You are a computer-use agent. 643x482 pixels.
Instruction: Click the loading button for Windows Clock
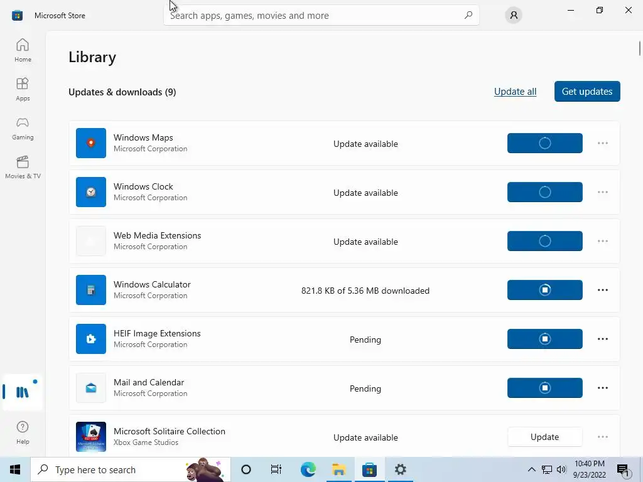click(x=544, y=192)
